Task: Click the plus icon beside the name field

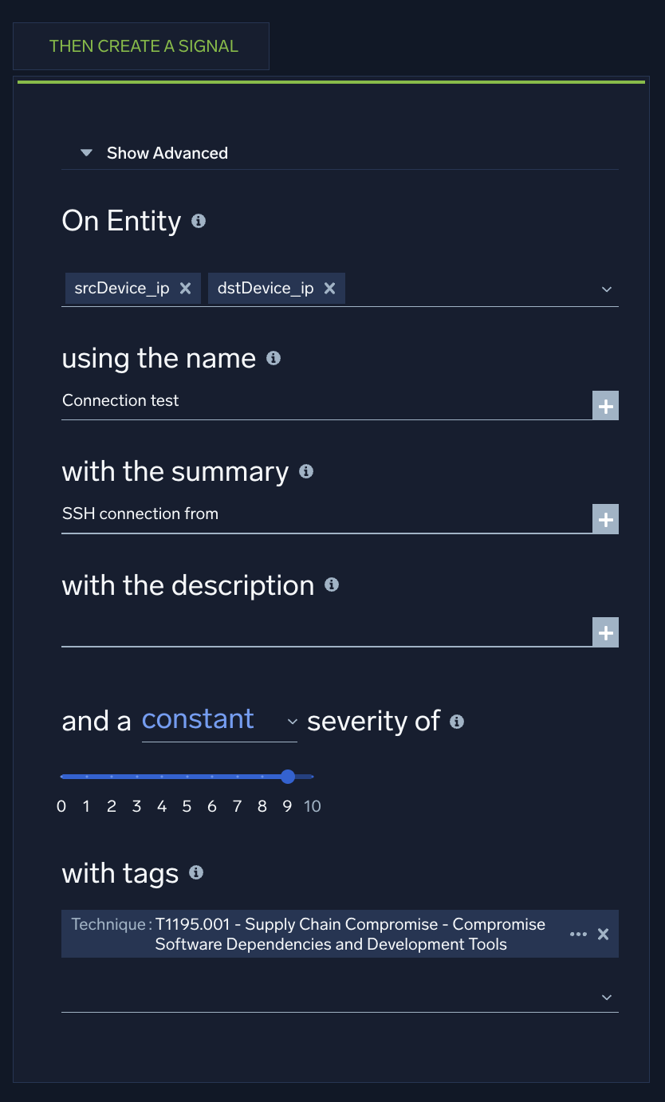Action: click(606, 405)
